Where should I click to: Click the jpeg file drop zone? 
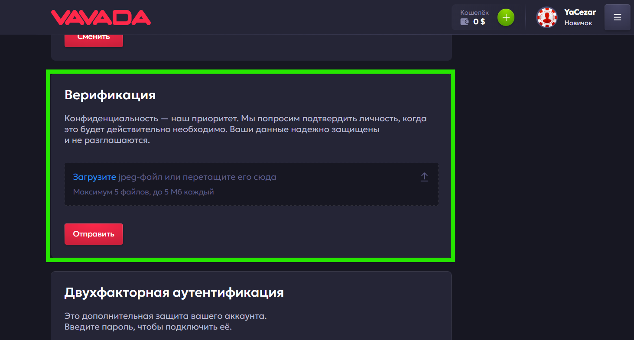[251, 185]
